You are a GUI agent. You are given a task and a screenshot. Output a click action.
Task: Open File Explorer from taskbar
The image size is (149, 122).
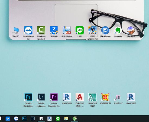[66, 118]
